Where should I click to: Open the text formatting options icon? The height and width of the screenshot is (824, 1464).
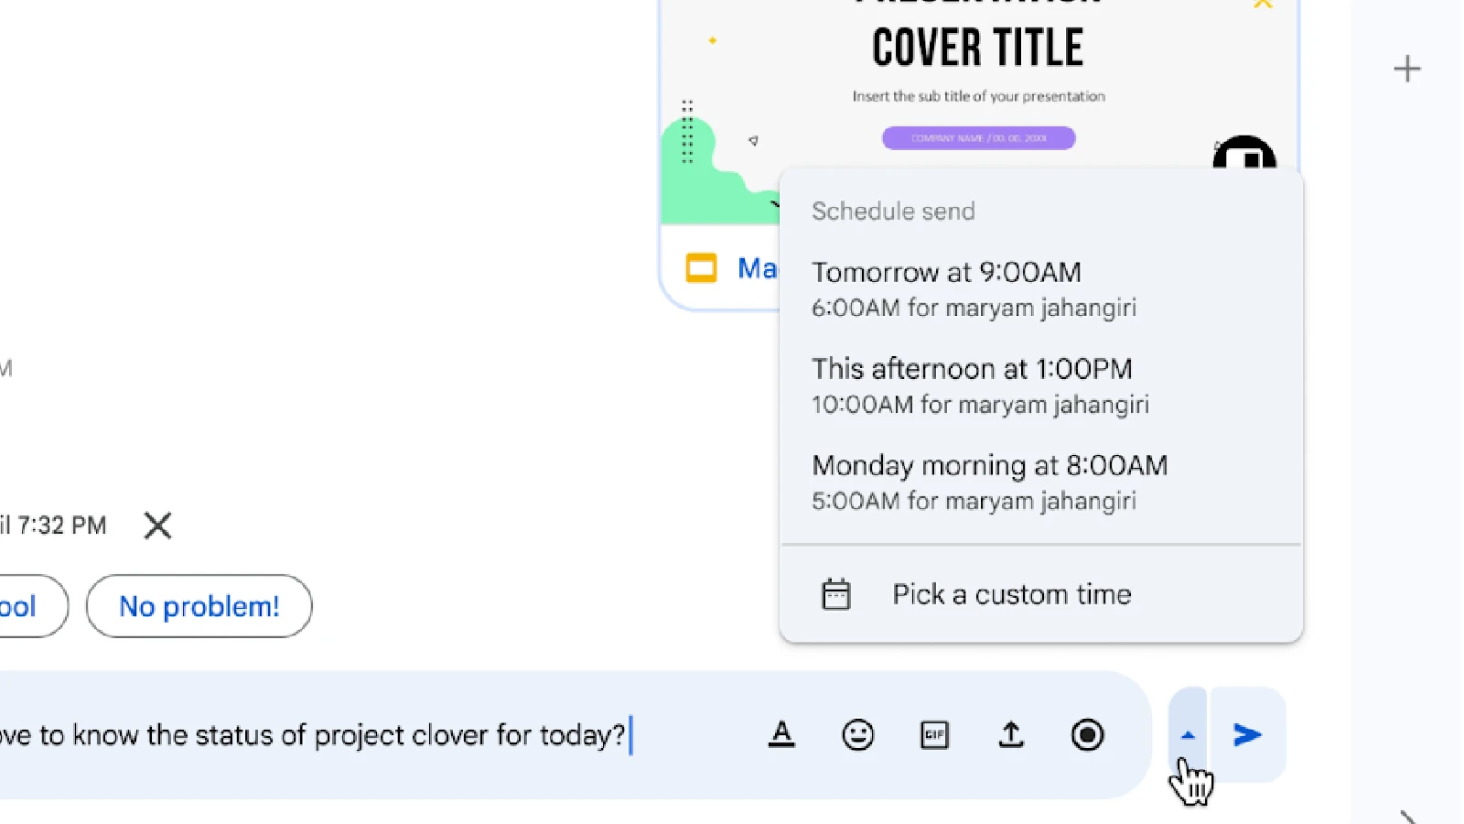coord(781,734)
